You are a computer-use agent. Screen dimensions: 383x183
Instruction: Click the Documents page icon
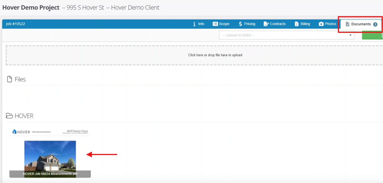347,24
